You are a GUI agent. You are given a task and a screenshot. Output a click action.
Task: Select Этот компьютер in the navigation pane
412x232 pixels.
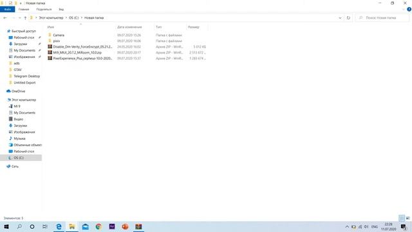click(24, 100)
